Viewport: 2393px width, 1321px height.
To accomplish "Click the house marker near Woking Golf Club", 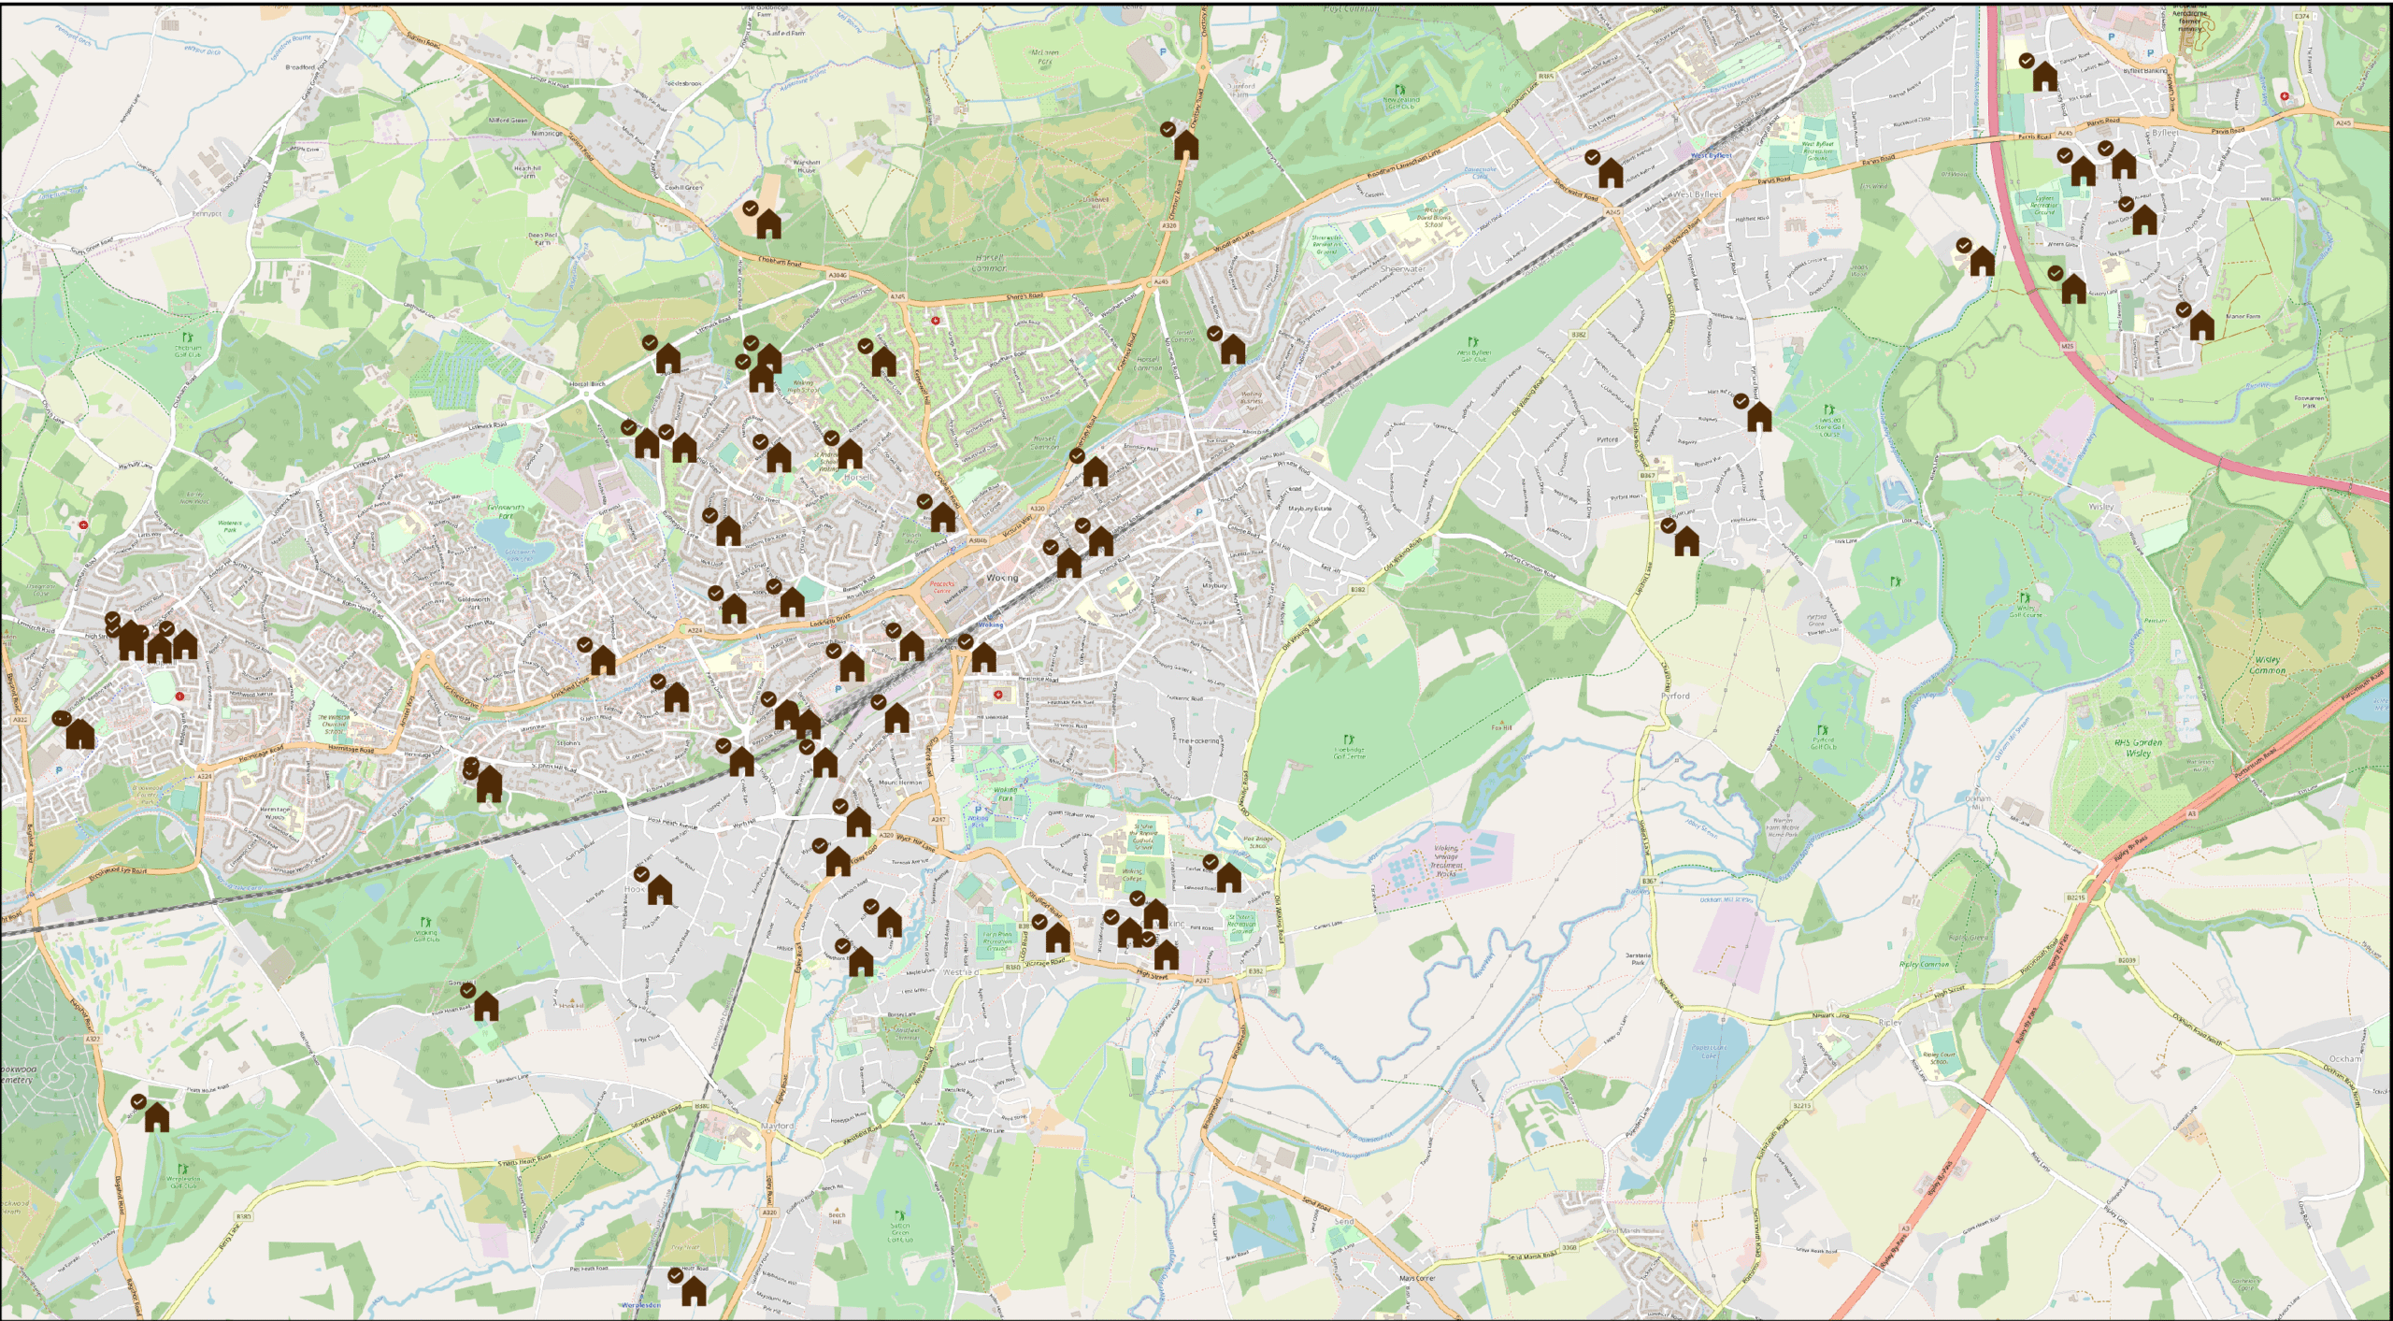I will coord(486,1007).
